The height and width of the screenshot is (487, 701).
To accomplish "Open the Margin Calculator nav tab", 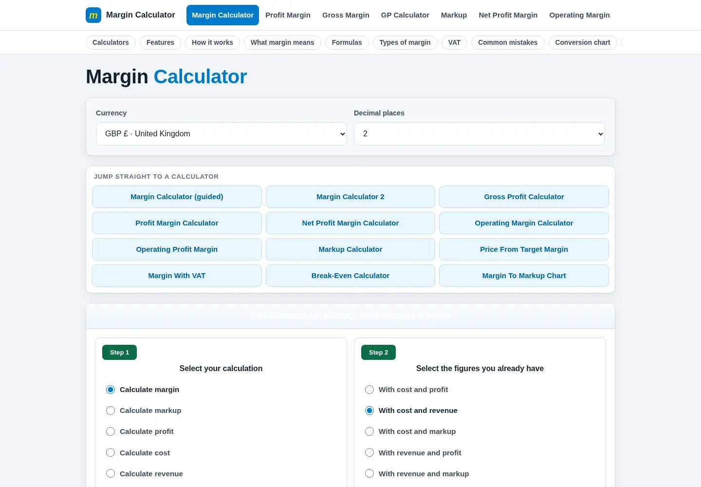I will 222,15.
